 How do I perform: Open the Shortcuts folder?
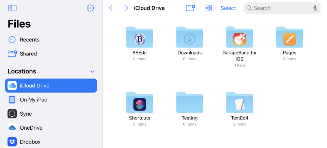pyautogui.click(x=140, y=102)
